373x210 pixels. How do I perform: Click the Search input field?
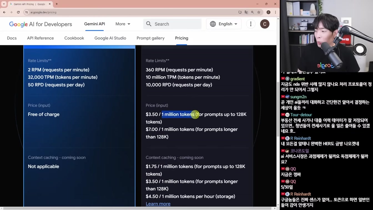click(x=172, y=24)
